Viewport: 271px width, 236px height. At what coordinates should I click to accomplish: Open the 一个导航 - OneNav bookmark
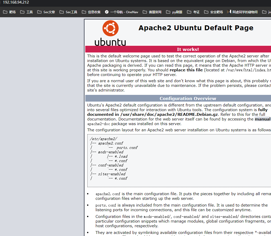pyautogui.click(x=122, y=12)
